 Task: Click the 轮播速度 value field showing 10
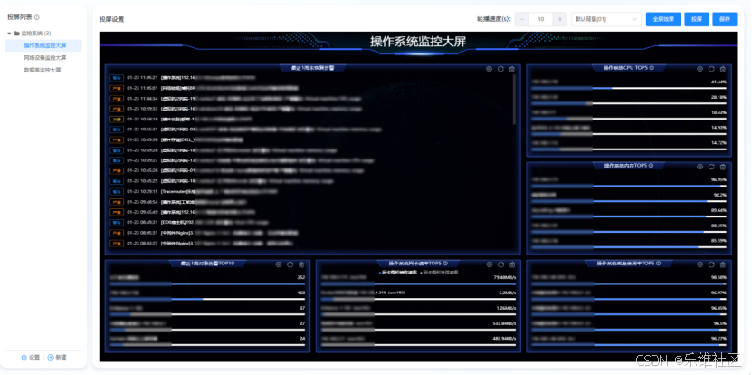pos(541,19)
